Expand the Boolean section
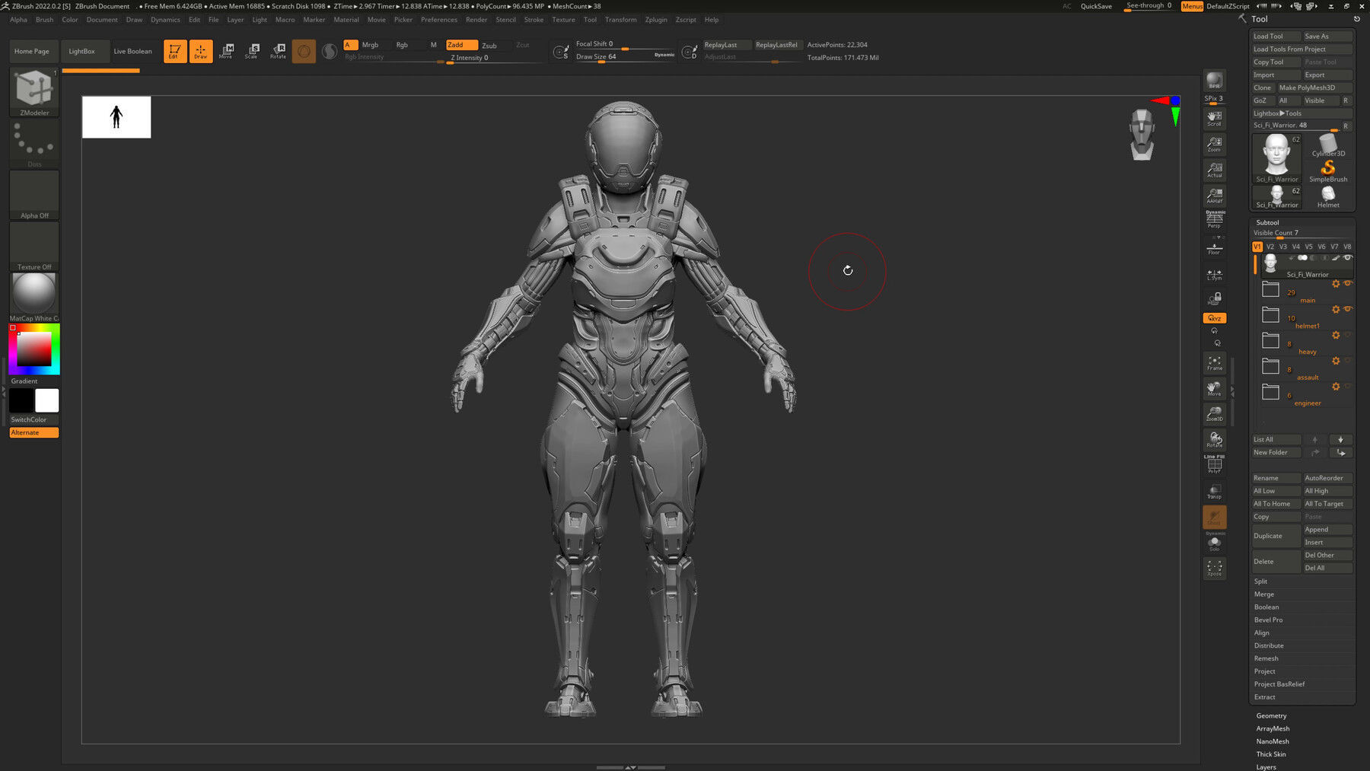Viewport: 1370px width, 771px height. 1266,607
